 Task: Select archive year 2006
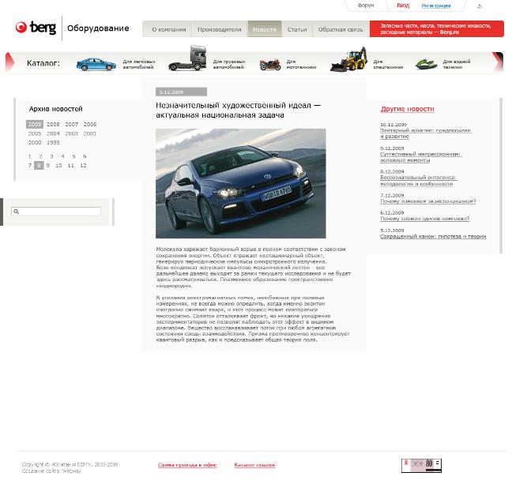[90, 124]
